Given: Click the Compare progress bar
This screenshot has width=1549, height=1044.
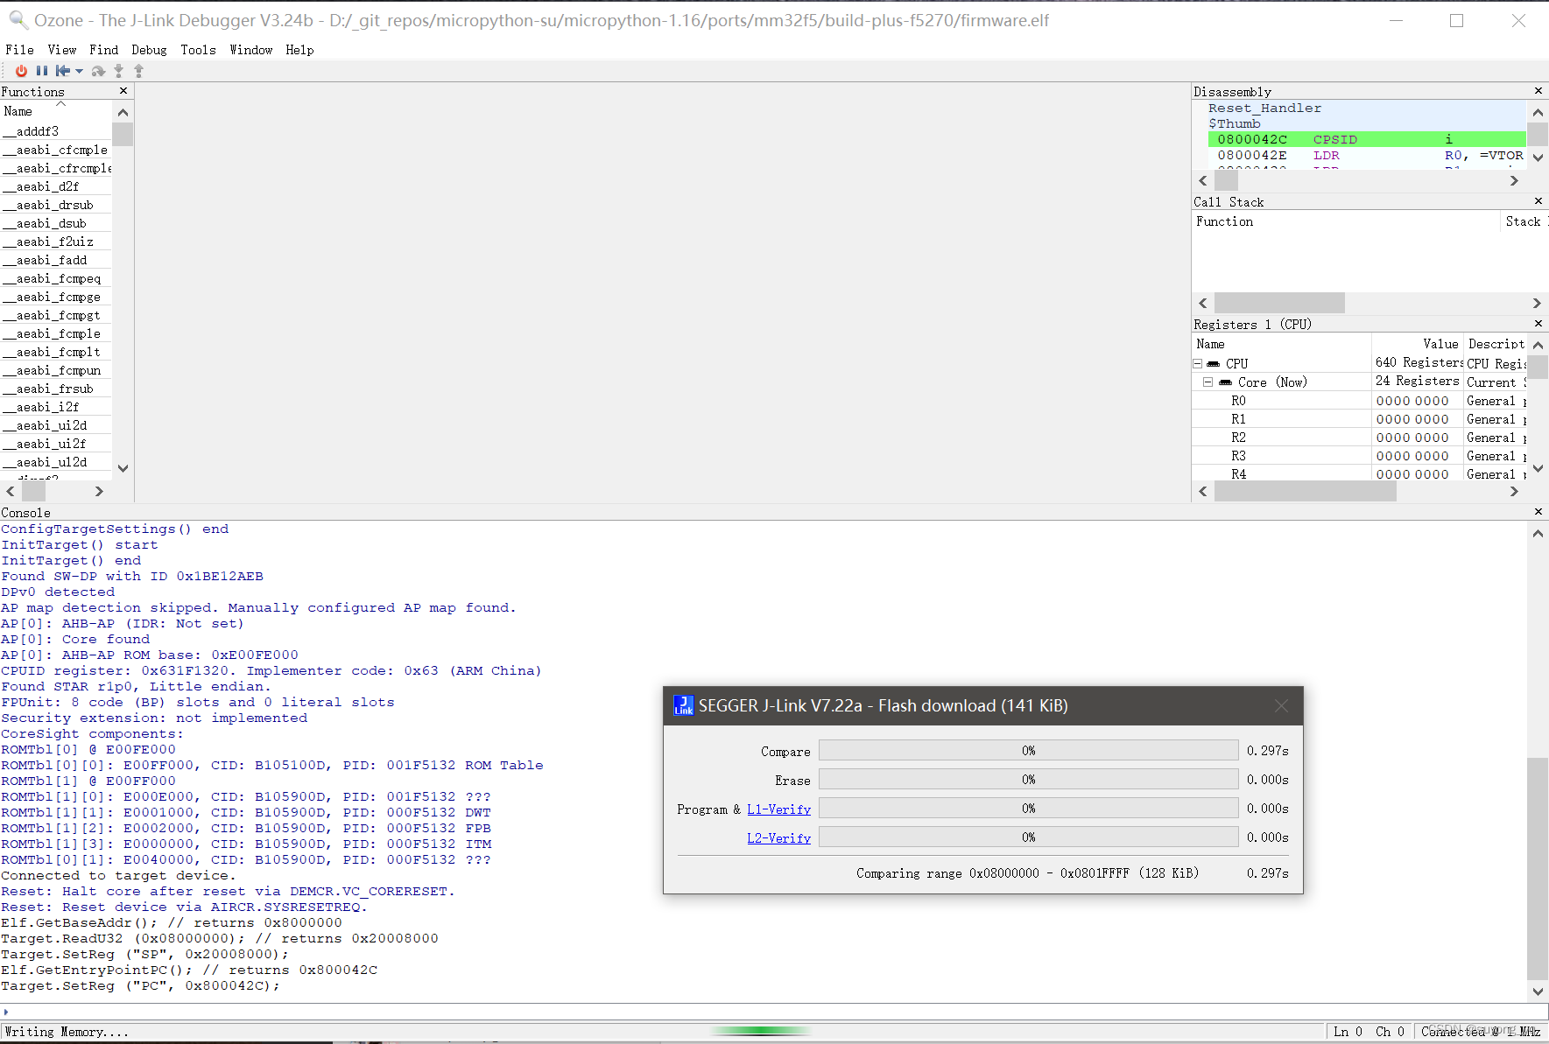Looking at the screenshot, I should coord(1028,751).
